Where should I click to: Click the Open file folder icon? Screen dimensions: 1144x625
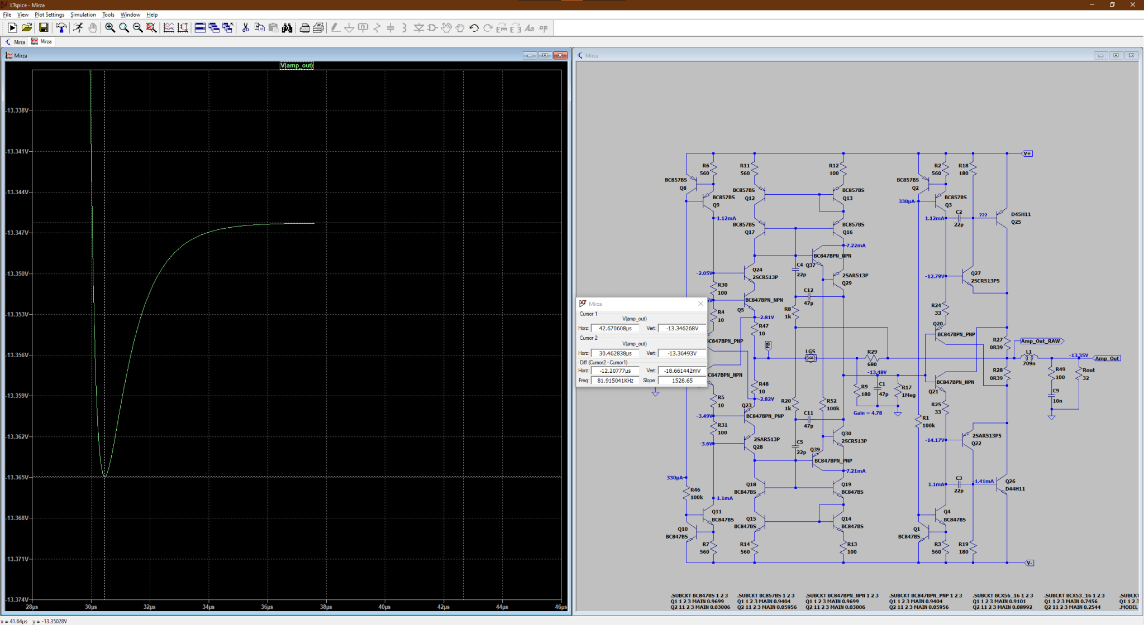26,28
